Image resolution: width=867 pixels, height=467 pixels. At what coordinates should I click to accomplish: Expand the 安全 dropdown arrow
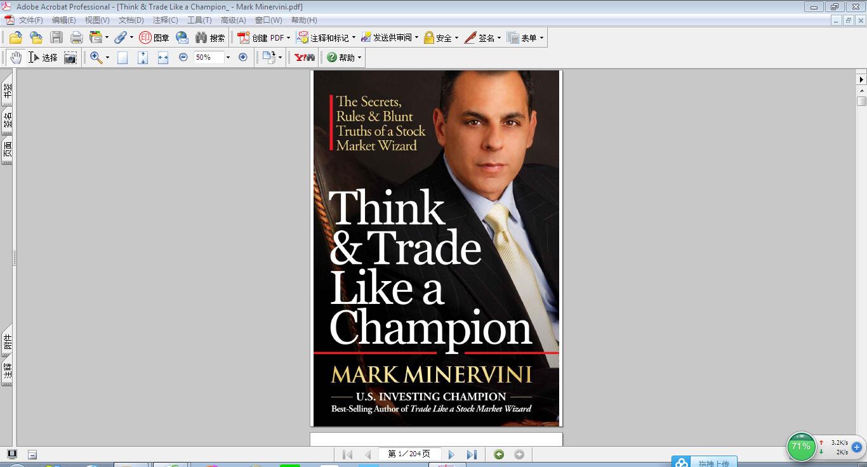pos(456,38)
